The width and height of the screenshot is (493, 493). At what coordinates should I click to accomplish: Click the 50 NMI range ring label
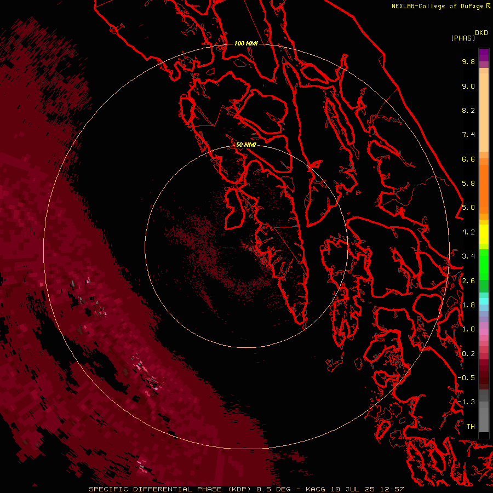pos(246,145)
